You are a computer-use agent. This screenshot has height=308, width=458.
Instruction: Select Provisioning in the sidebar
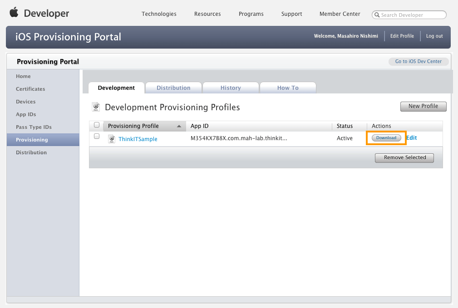(x=43, y=140)
